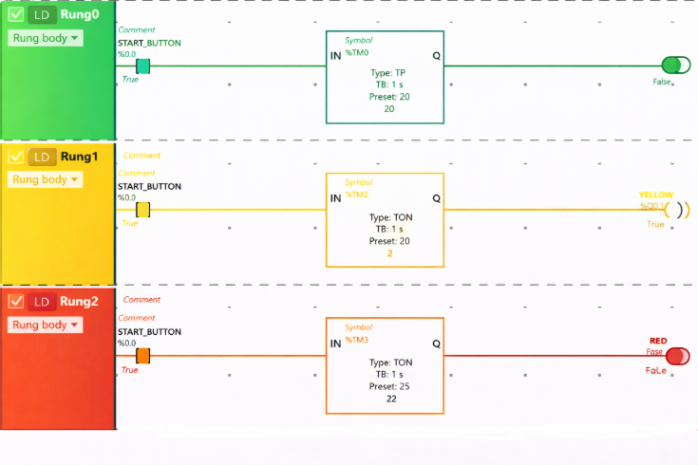This screenshot has height=465, width=698.
Task: Open the Rung body dropdown in Rung0
Action: (46, 38)
